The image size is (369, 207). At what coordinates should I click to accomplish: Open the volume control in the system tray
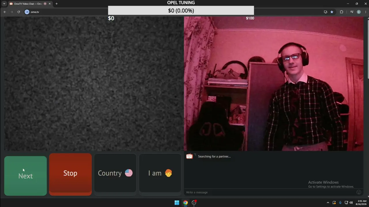[x=351, y=203]
